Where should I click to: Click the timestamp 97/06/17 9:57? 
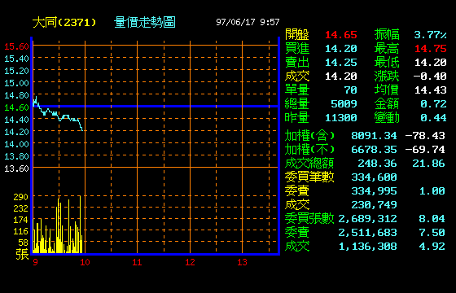[248, 22]
